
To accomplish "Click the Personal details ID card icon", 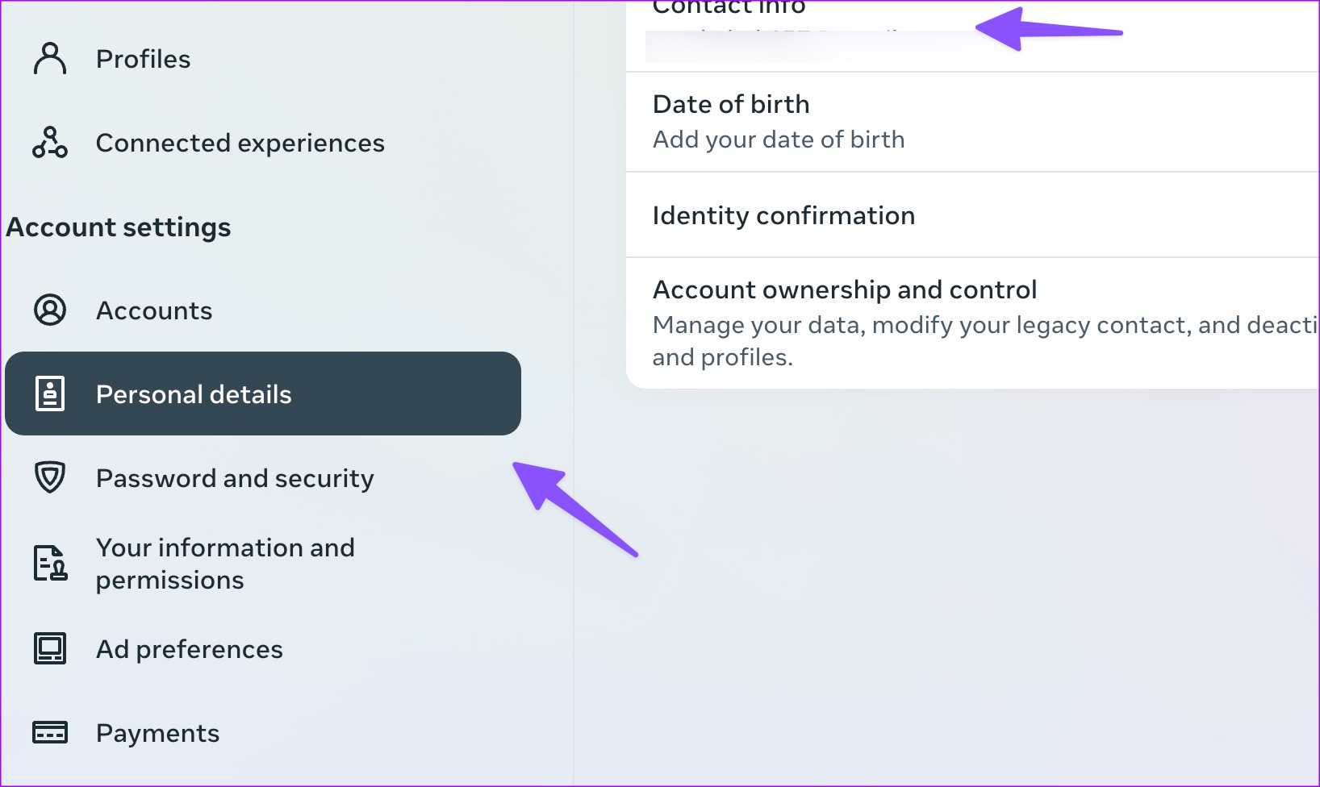I will click(50, 393).
